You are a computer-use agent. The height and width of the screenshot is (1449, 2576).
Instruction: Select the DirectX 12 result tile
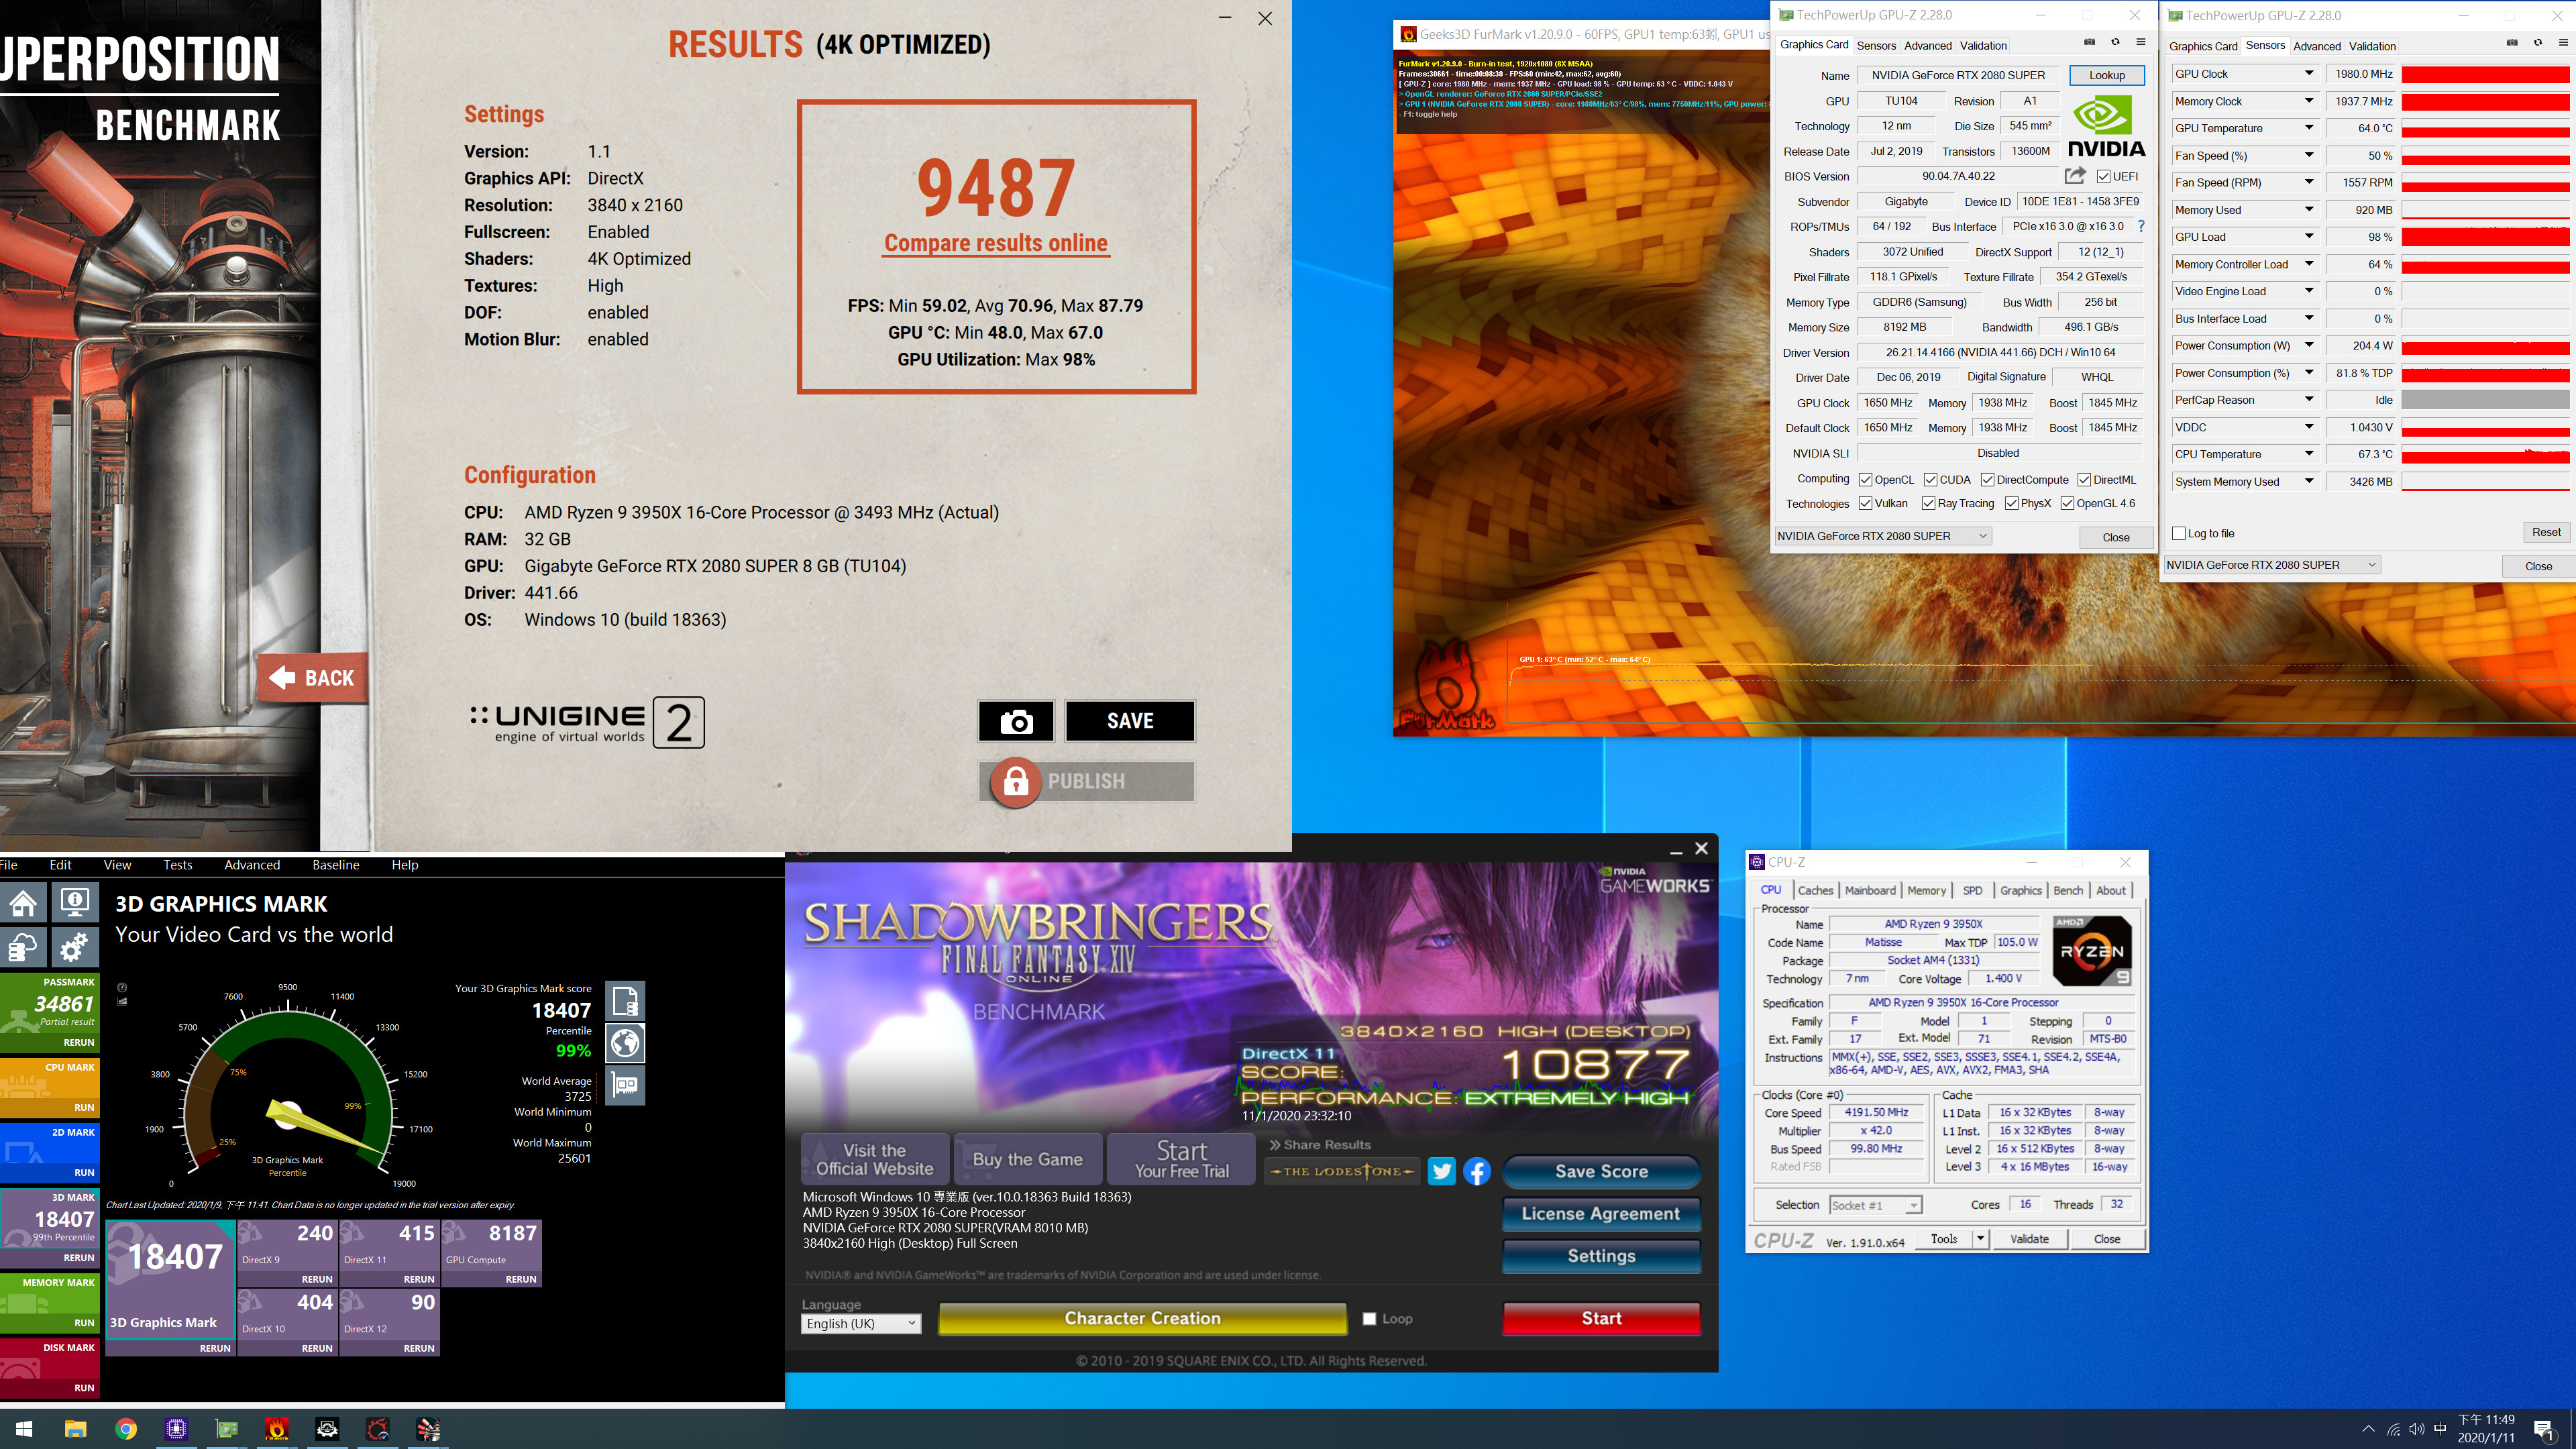coord(389,1322)
